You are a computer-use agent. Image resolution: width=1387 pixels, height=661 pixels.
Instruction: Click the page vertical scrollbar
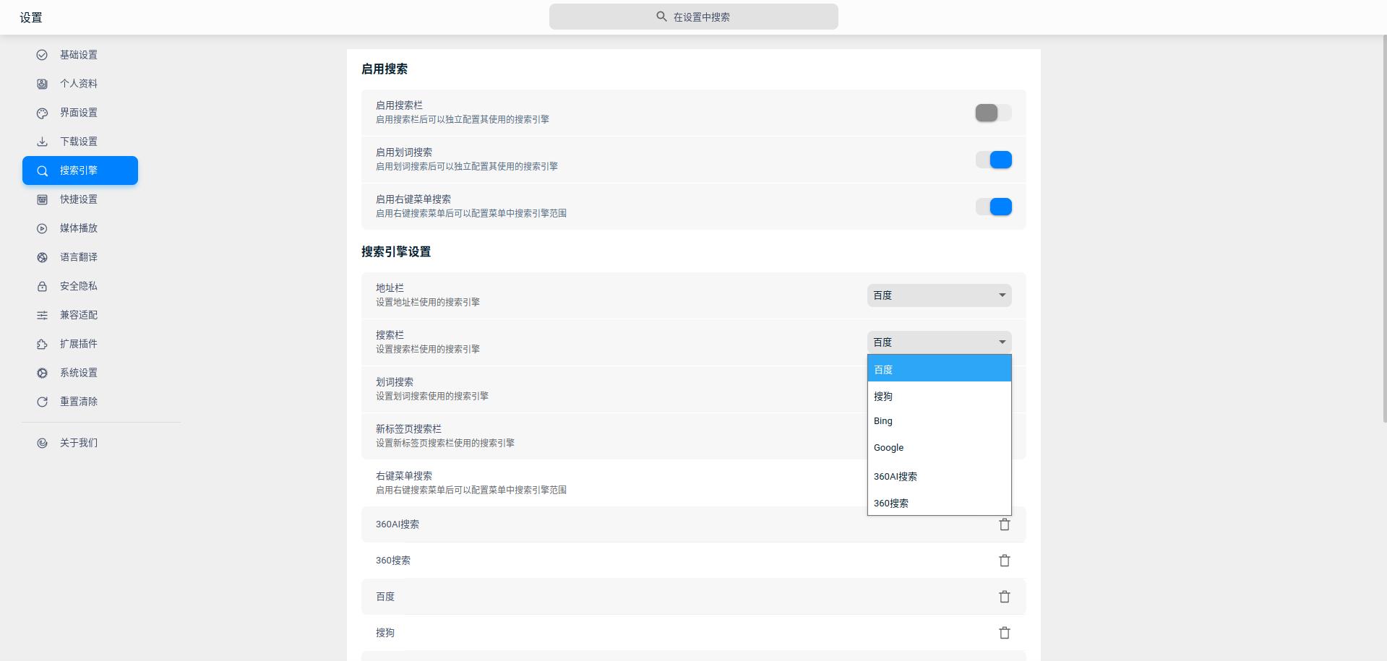pyautogui.click(x=1384, y=228)
